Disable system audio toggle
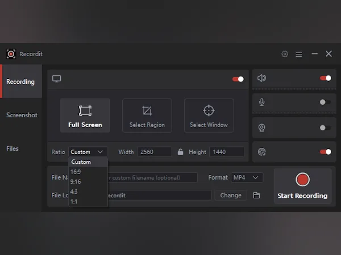This screenshot has height=255, width=341. [x=326, y=78]
